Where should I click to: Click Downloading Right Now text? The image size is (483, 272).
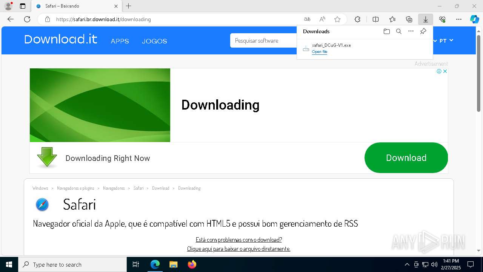108,158
